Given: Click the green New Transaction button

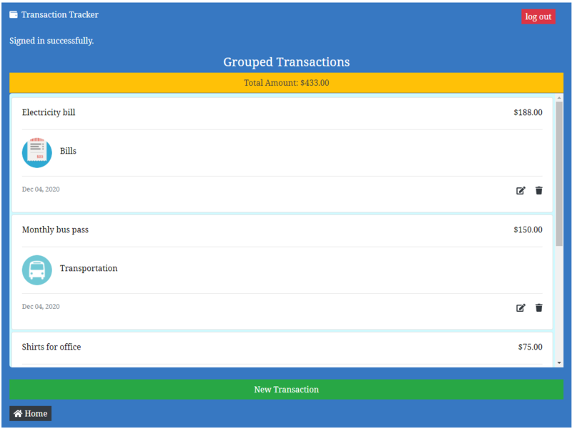Looking at the screenshot, I should (x=287, y=390).
